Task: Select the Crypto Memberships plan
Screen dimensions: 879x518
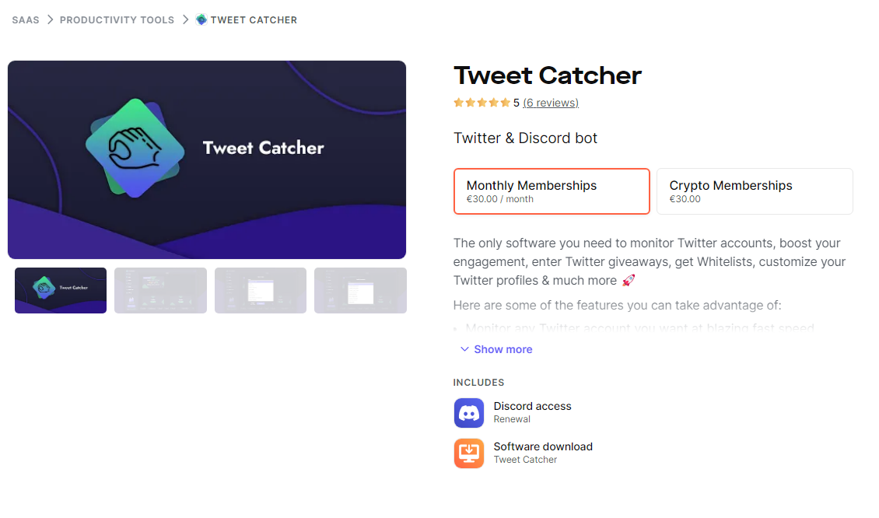Action: tap(755, 191)
